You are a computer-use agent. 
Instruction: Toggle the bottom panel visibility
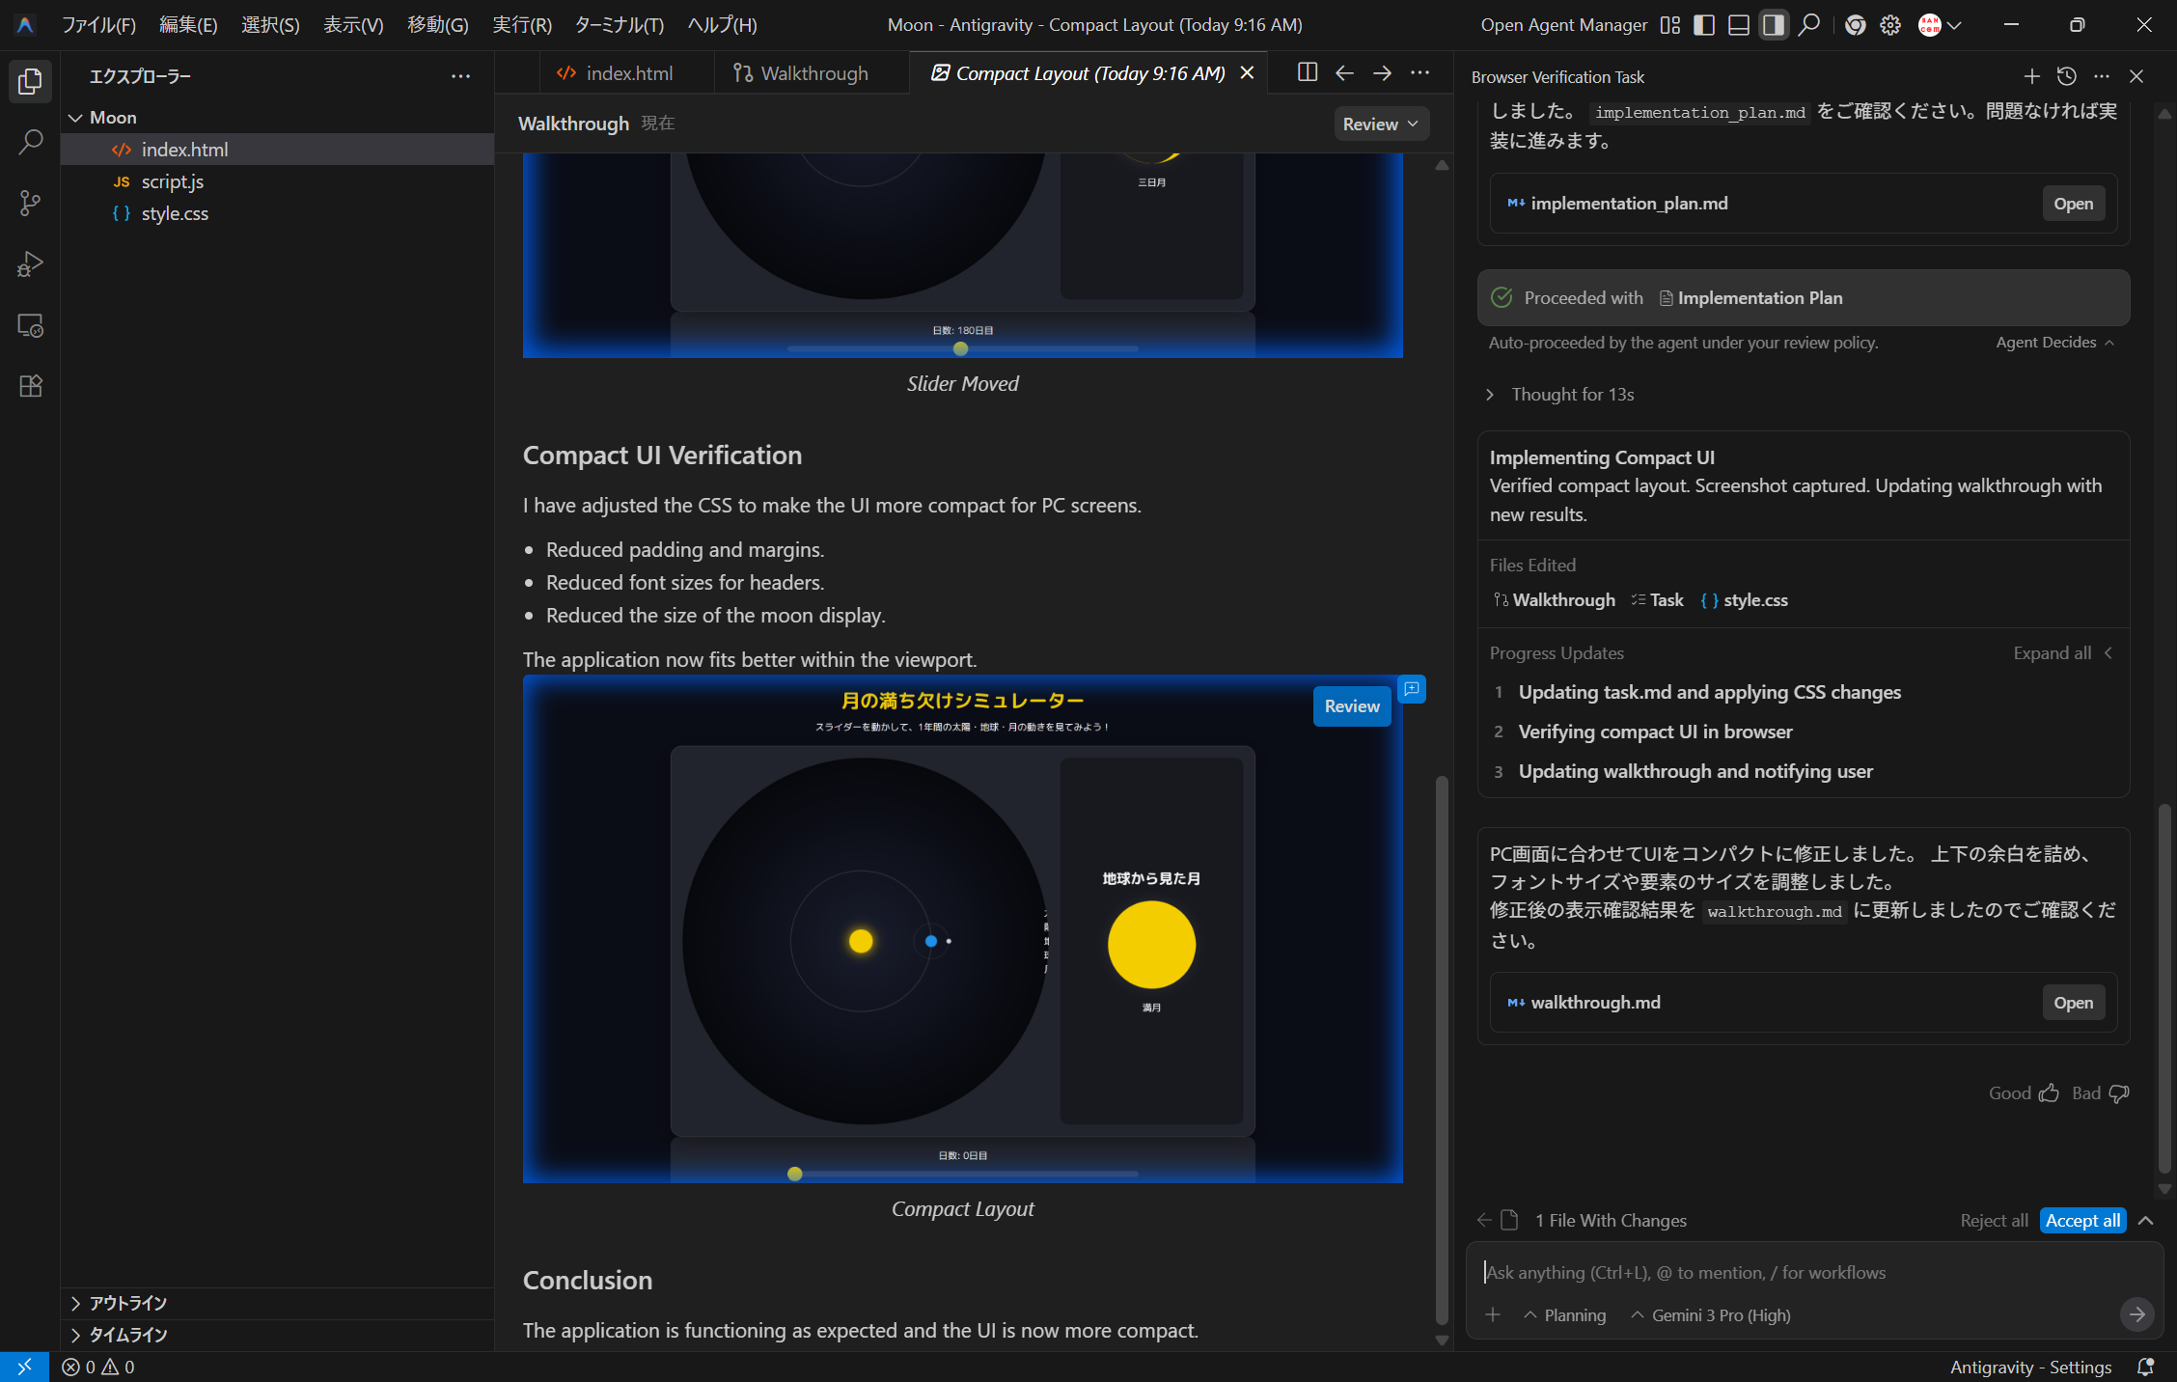tap(1738, 25)
